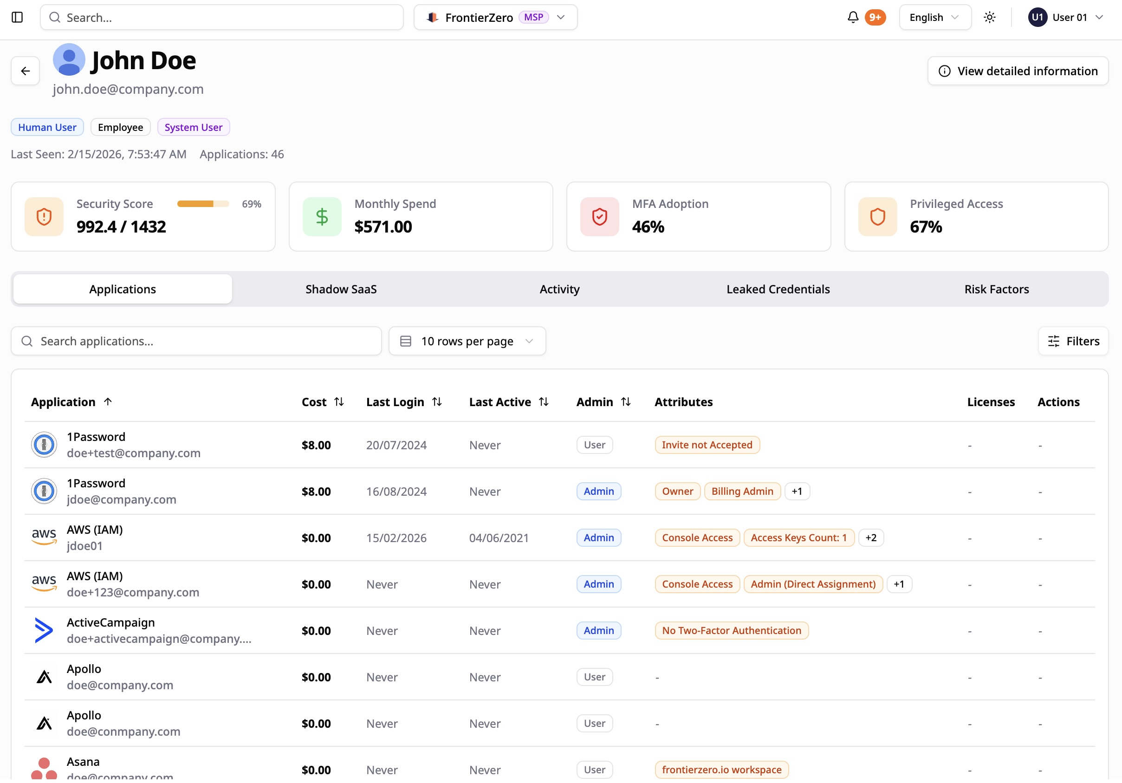
Task: Click the MFA Adoption shield icon
Action: click(x=599, y=216)
